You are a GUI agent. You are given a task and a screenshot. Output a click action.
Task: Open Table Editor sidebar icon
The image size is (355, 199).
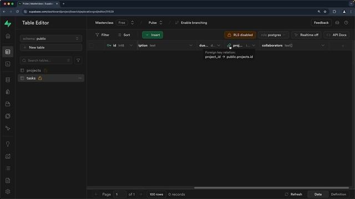[8, 52]
